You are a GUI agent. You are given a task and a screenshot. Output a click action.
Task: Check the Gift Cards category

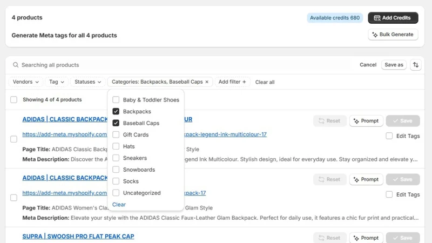[x=116, y=134]
